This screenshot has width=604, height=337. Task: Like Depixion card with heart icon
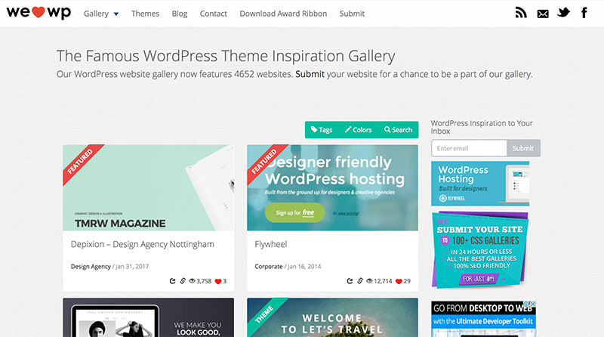point(218,282)
